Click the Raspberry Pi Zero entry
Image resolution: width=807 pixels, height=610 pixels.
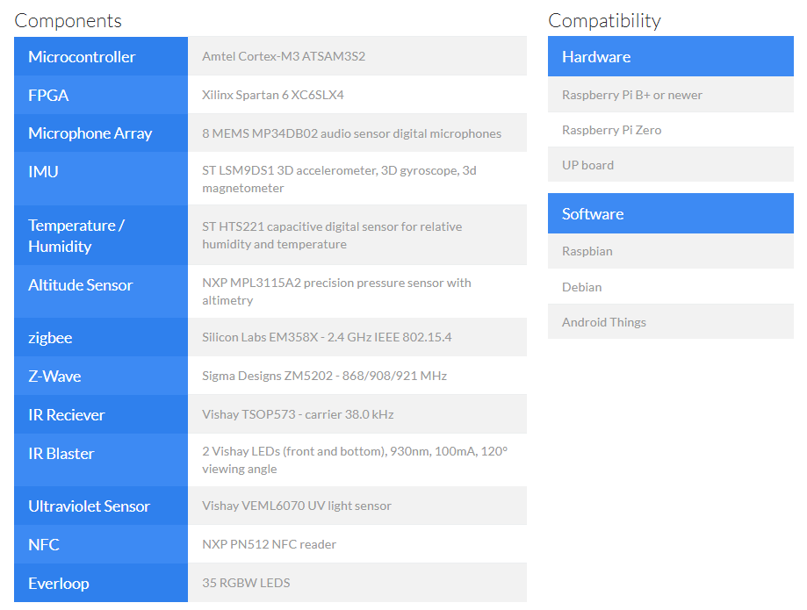coord(612,130)
